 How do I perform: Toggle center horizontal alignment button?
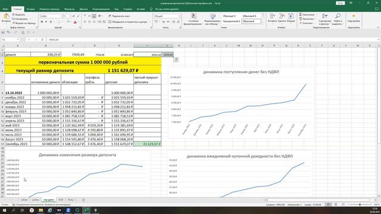(x=89, y=22)
